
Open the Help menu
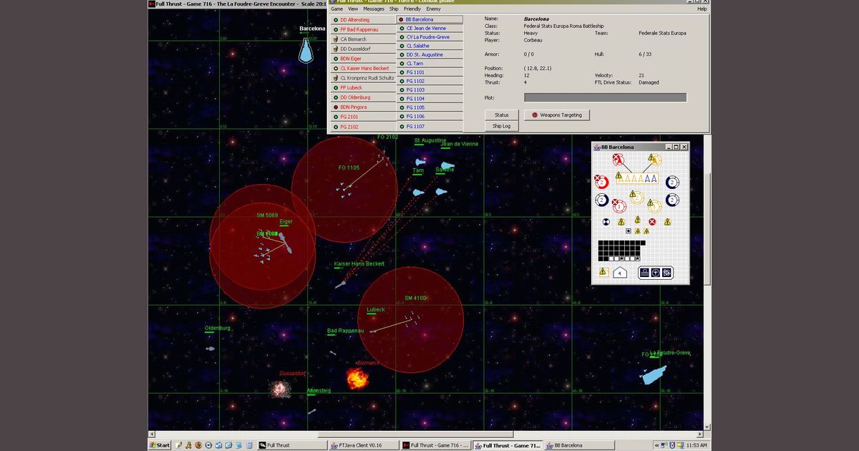coord(702,9)
